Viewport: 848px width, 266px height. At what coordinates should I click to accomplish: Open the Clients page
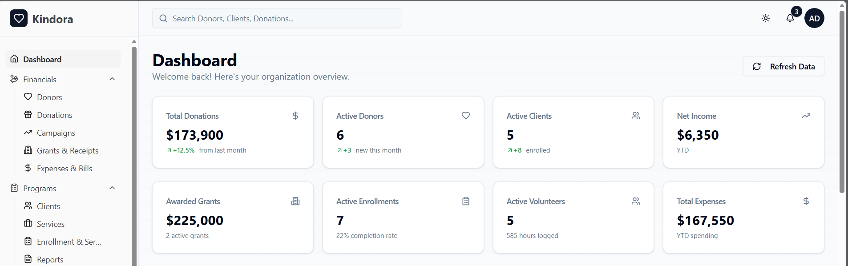(48, 206)
